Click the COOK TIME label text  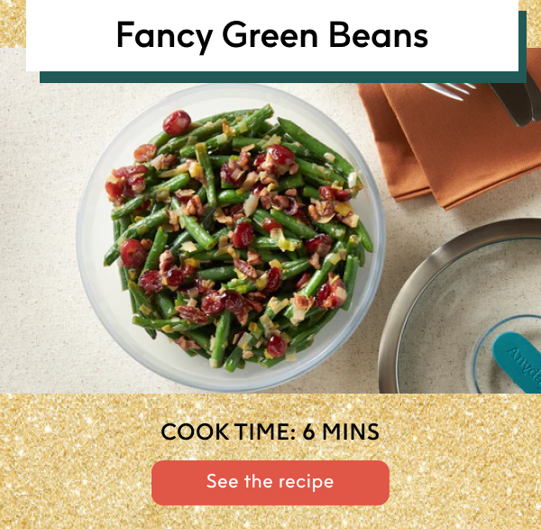[x=228, y=432]
